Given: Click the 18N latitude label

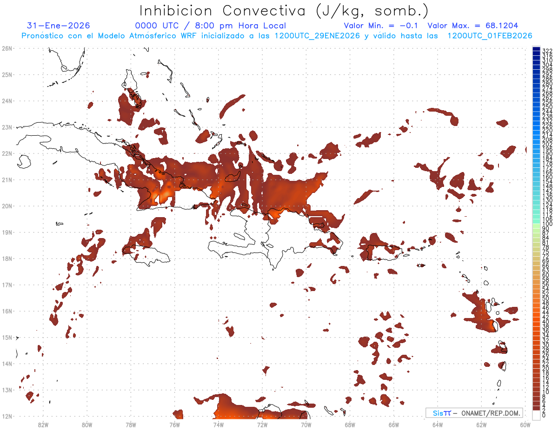Looking at the screenshot, I should [x=7, y=259].
